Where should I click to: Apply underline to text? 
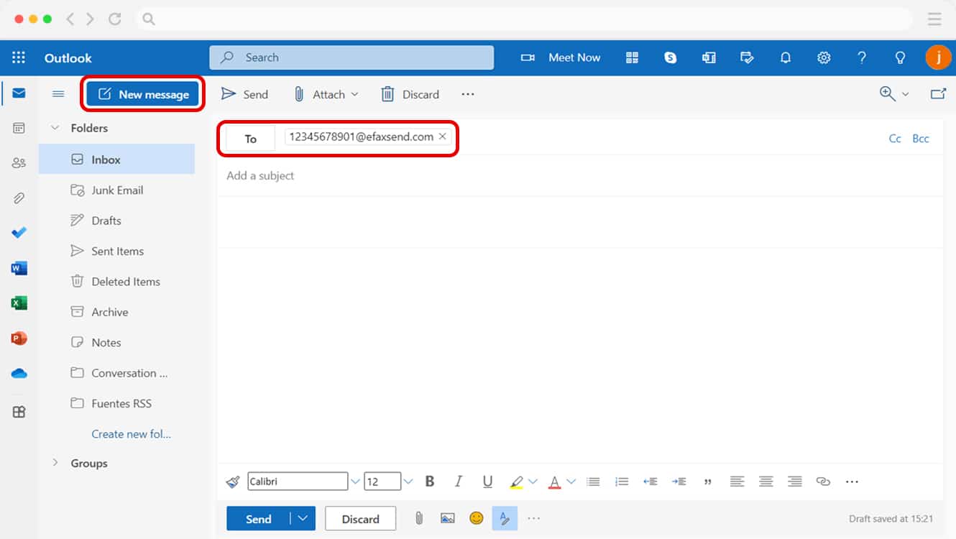point(487,481)
